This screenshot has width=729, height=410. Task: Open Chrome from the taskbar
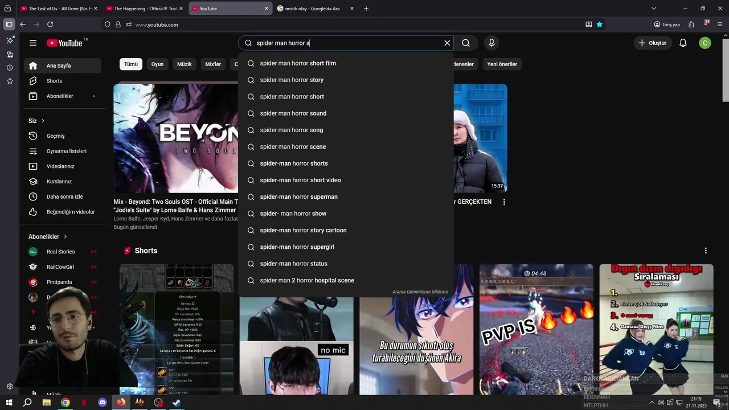(65, 403)
